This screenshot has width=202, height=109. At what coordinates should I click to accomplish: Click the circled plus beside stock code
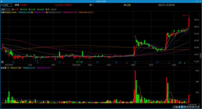[x=2, y=5]
